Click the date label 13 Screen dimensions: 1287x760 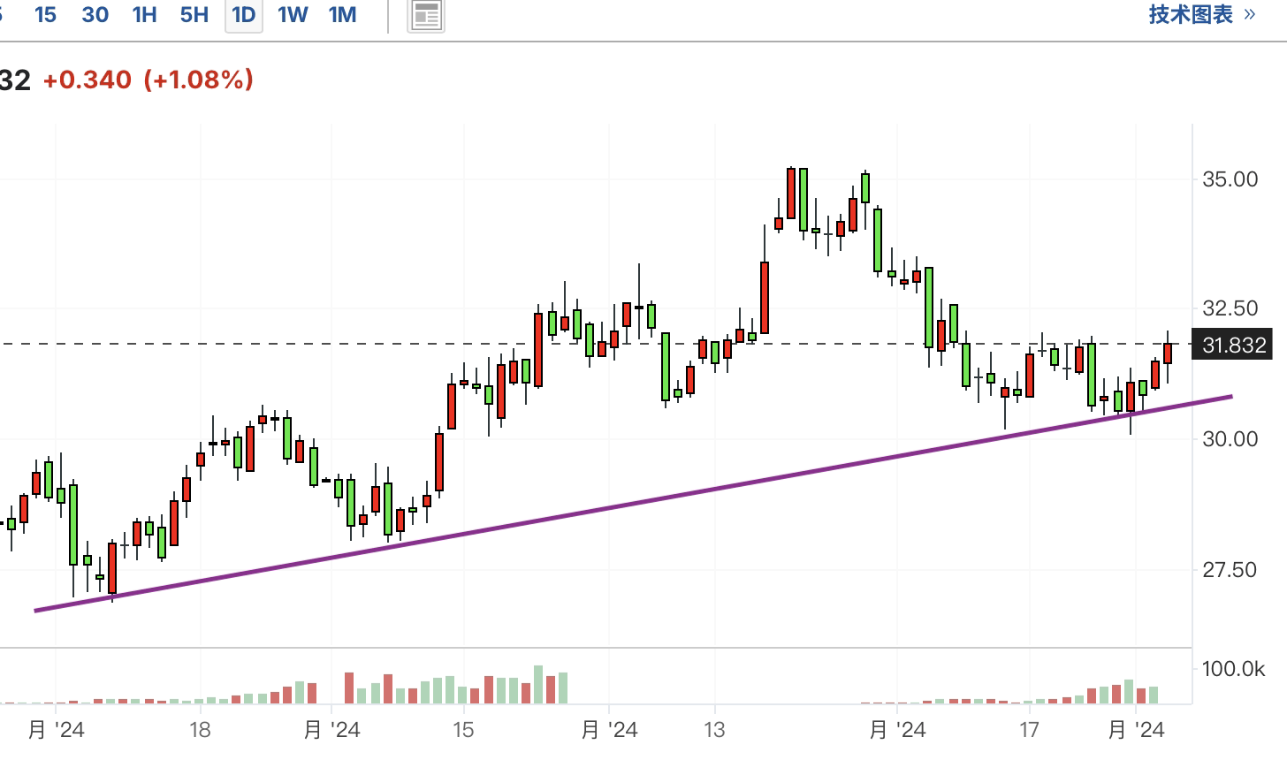[714, 730]
